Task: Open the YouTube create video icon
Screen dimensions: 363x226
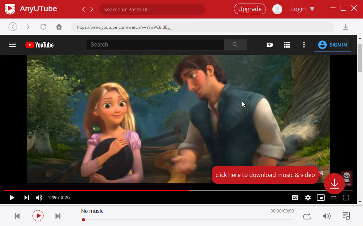Action: click(x=270, y=45)
